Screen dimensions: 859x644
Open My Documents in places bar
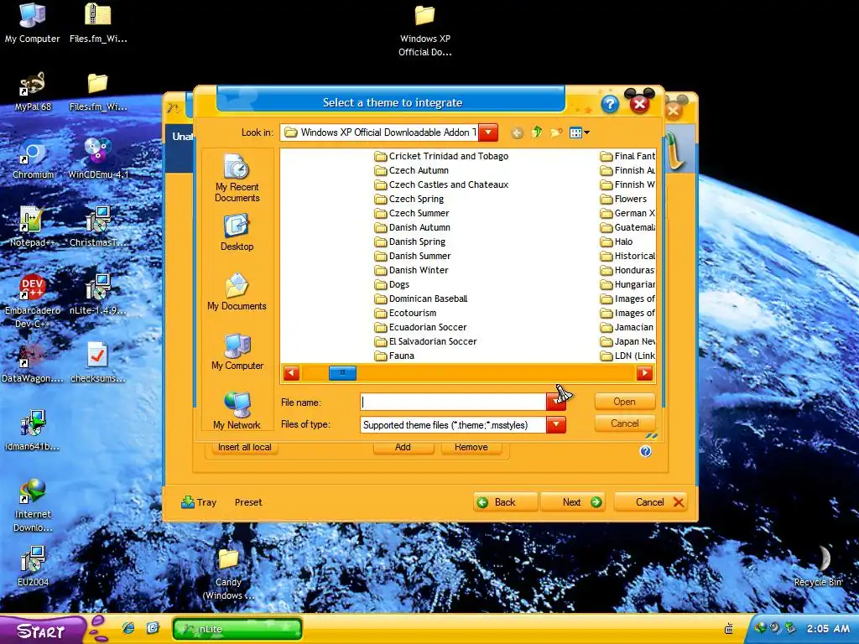237,292
